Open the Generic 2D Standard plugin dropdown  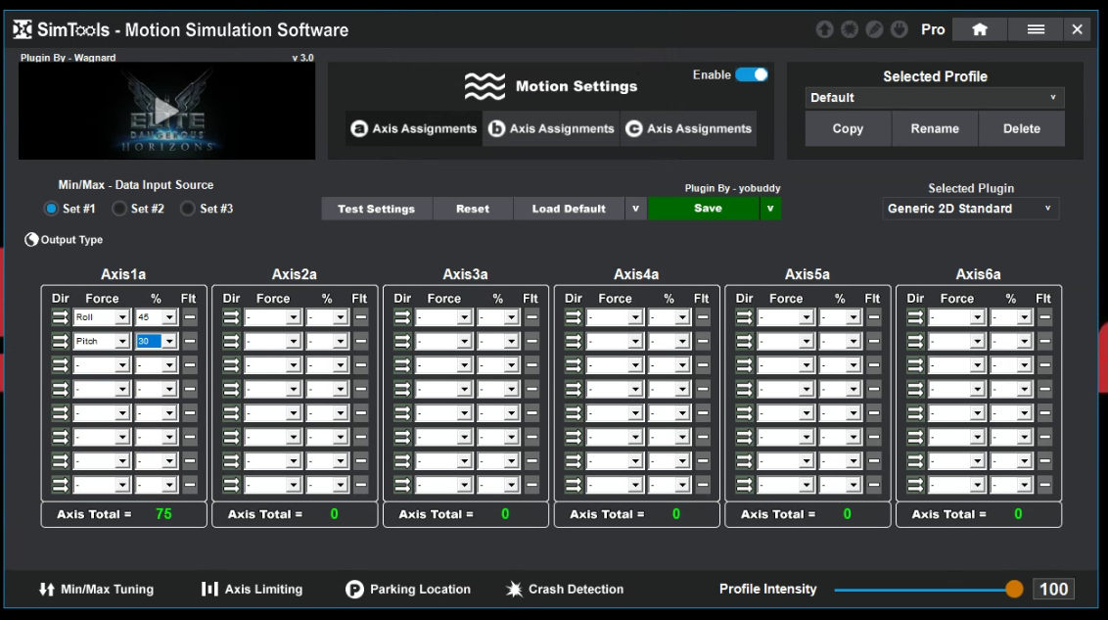point(969,209)
